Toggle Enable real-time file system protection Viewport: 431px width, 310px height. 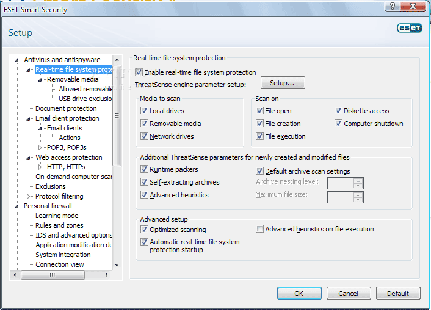139,72
